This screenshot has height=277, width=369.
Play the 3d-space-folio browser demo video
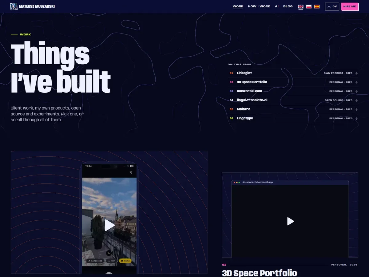[290, 221]
